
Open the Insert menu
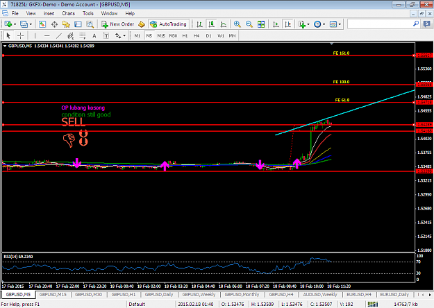[49, 13]
